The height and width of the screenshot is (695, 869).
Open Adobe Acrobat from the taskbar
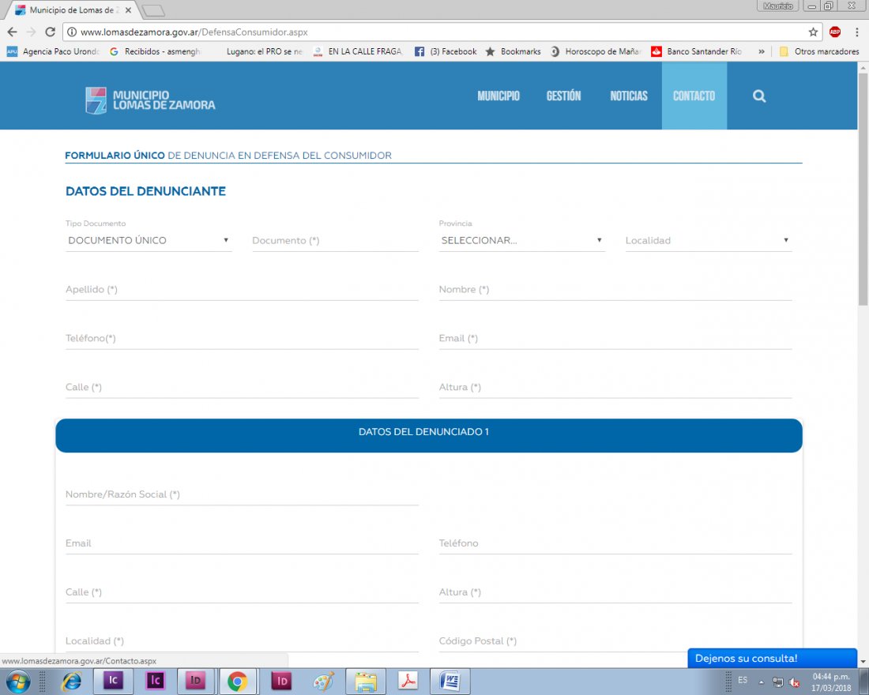(x=408, y=681)
